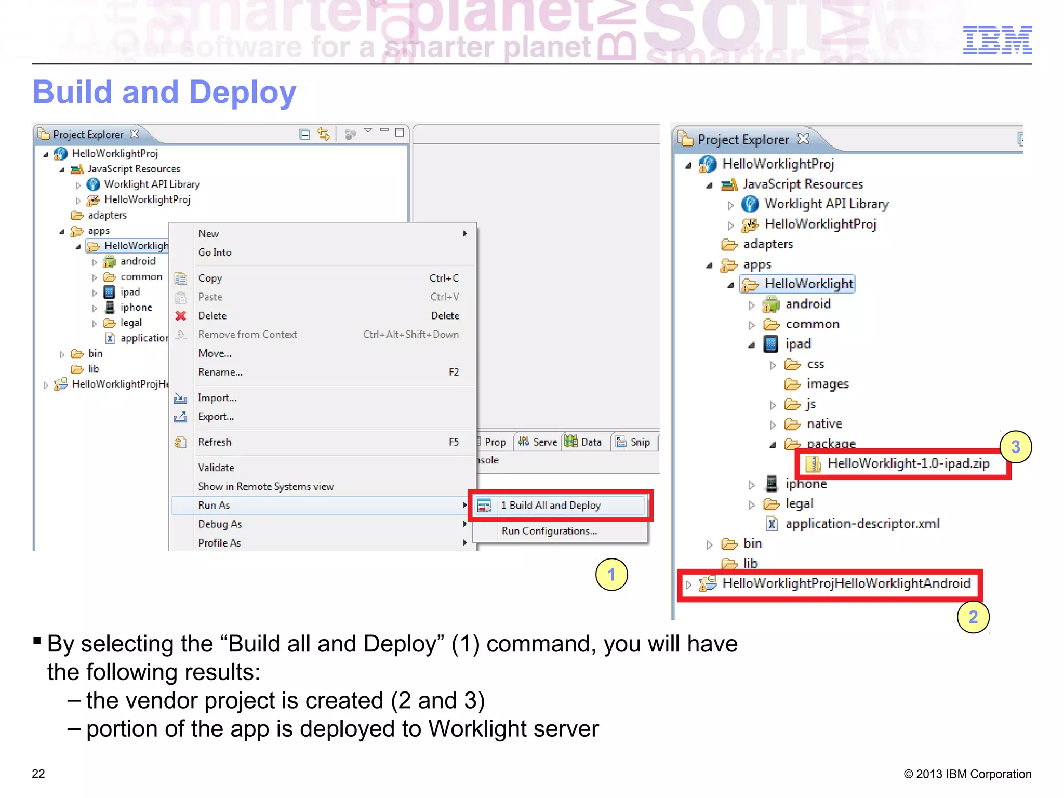Click Worklight API Library in left explorer
This screenshot has width=1064, height=798.
pyautogui.click(x=152, y=184)
